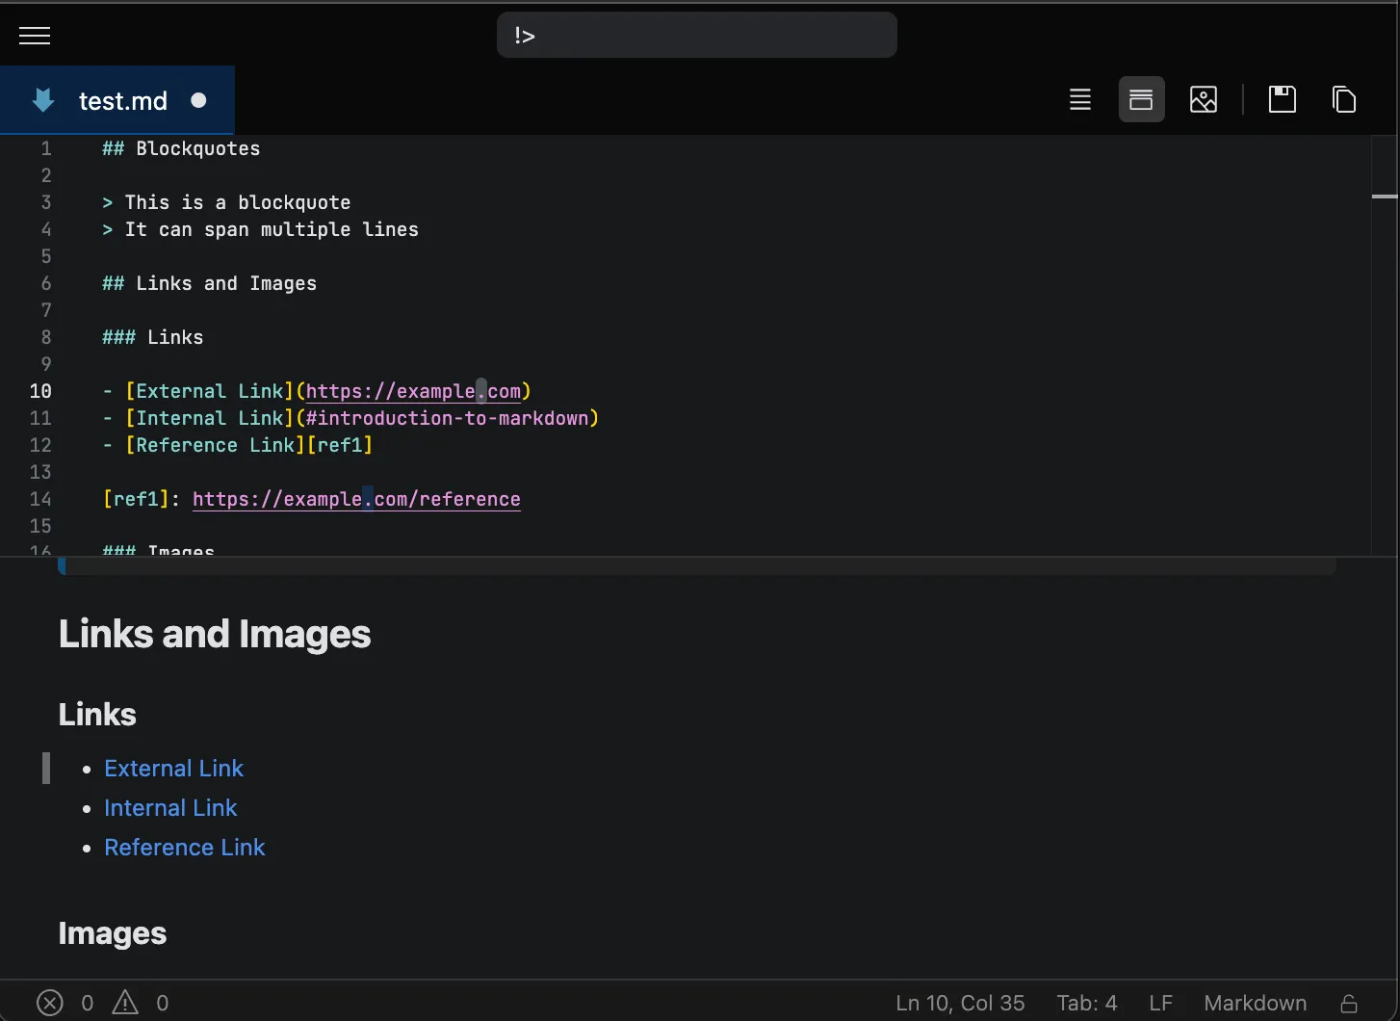Toggle the read-only lock icon
This screenshot has width=1400, height=1021.
point(1349,1003)
